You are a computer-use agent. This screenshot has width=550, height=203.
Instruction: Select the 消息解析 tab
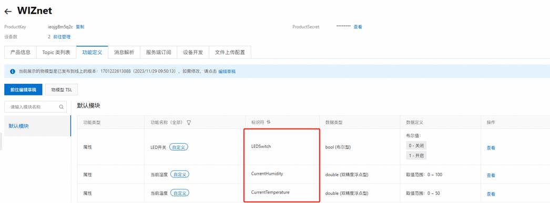124,52
